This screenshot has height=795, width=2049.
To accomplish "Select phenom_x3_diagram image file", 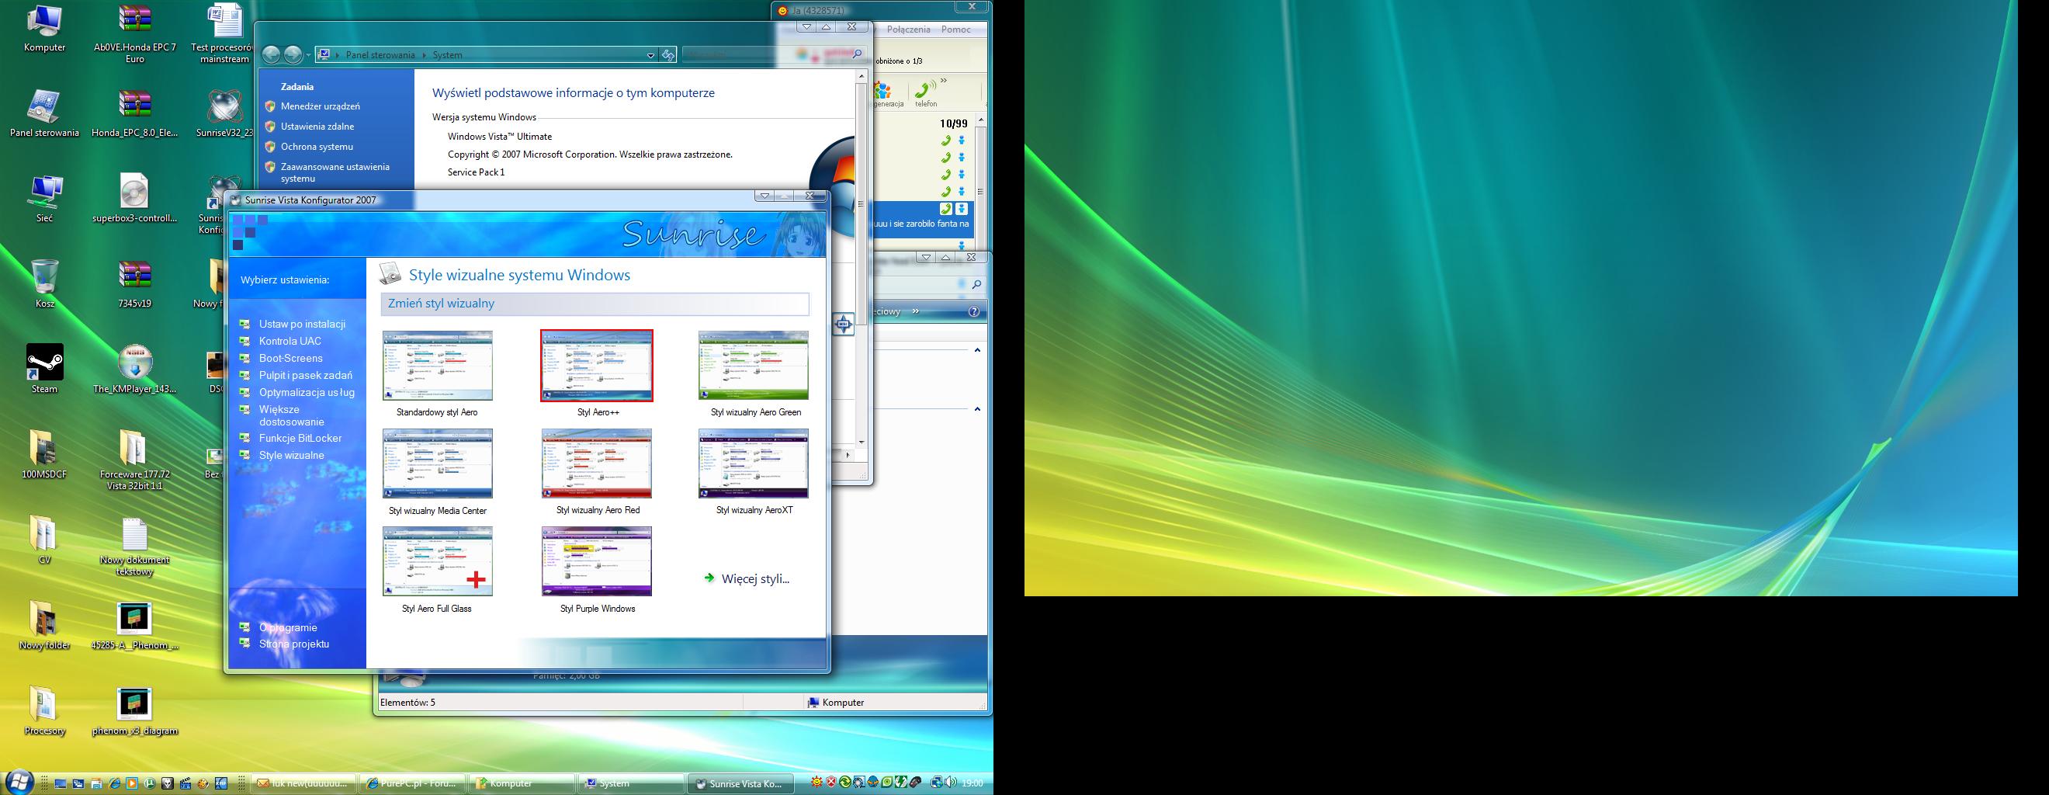I will pyautogui.click(x=135, y=710).
